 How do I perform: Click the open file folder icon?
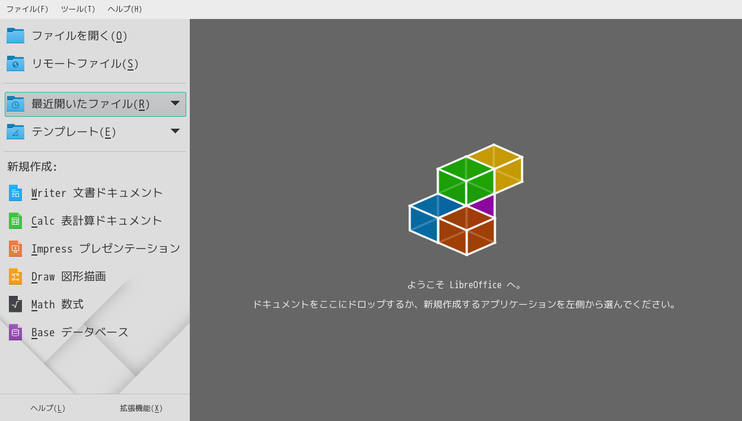pos(15,36)
